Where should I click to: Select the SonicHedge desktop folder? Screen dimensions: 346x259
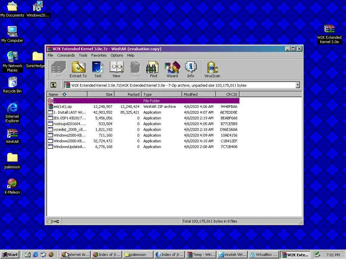36,60
